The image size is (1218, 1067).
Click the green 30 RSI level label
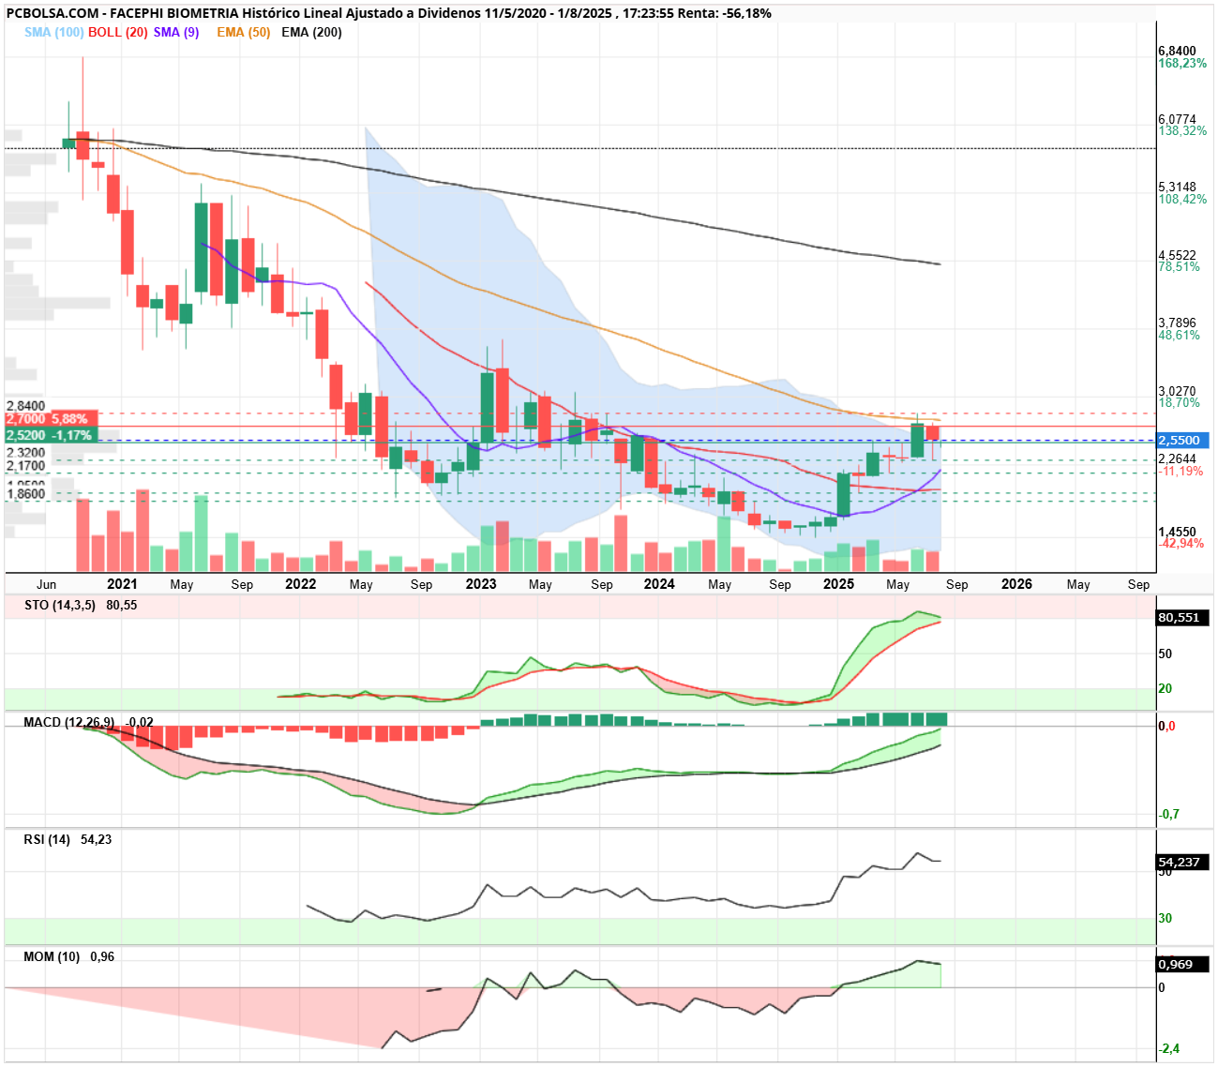(x=1165, y=919)
